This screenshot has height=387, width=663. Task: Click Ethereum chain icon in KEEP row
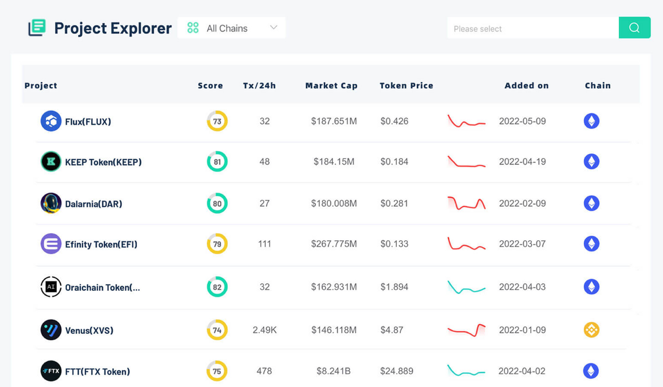pos(592,162)
